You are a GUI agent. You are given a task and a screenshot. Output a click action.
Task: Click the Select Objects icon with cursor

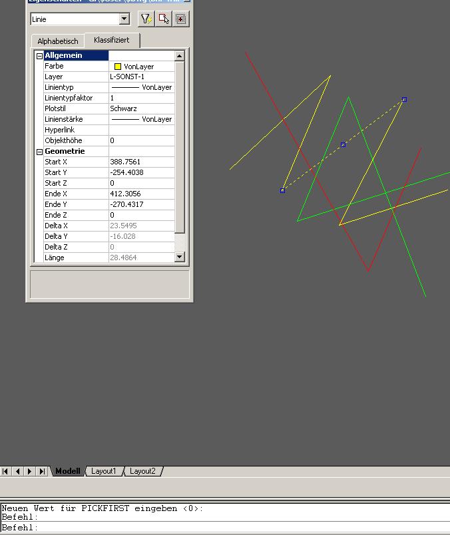tap(164, 19)
